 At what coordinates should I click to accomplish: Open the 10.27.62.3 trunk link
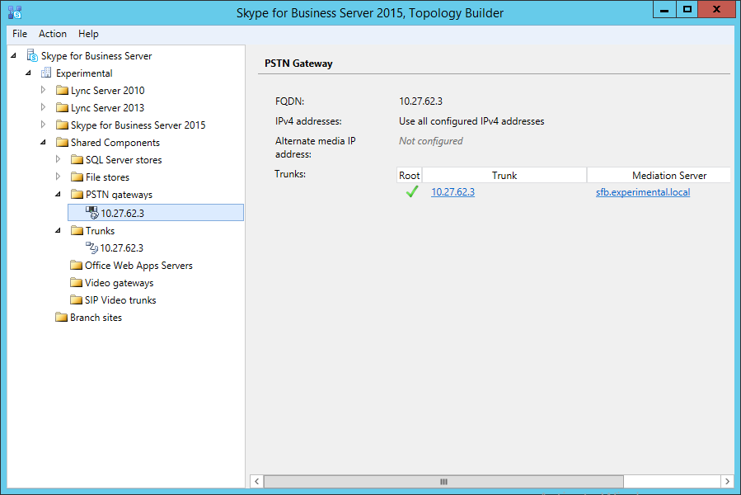point(453,192)
